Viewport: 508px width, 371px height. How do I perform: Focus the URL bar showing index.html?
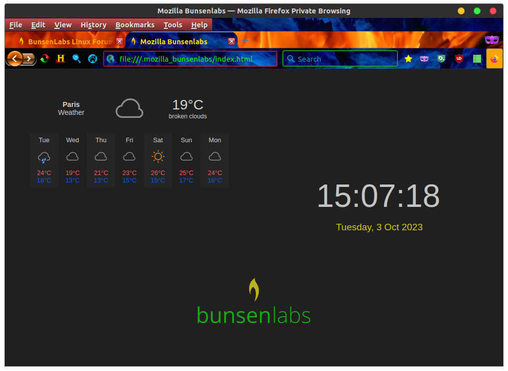tap(190, 59)
